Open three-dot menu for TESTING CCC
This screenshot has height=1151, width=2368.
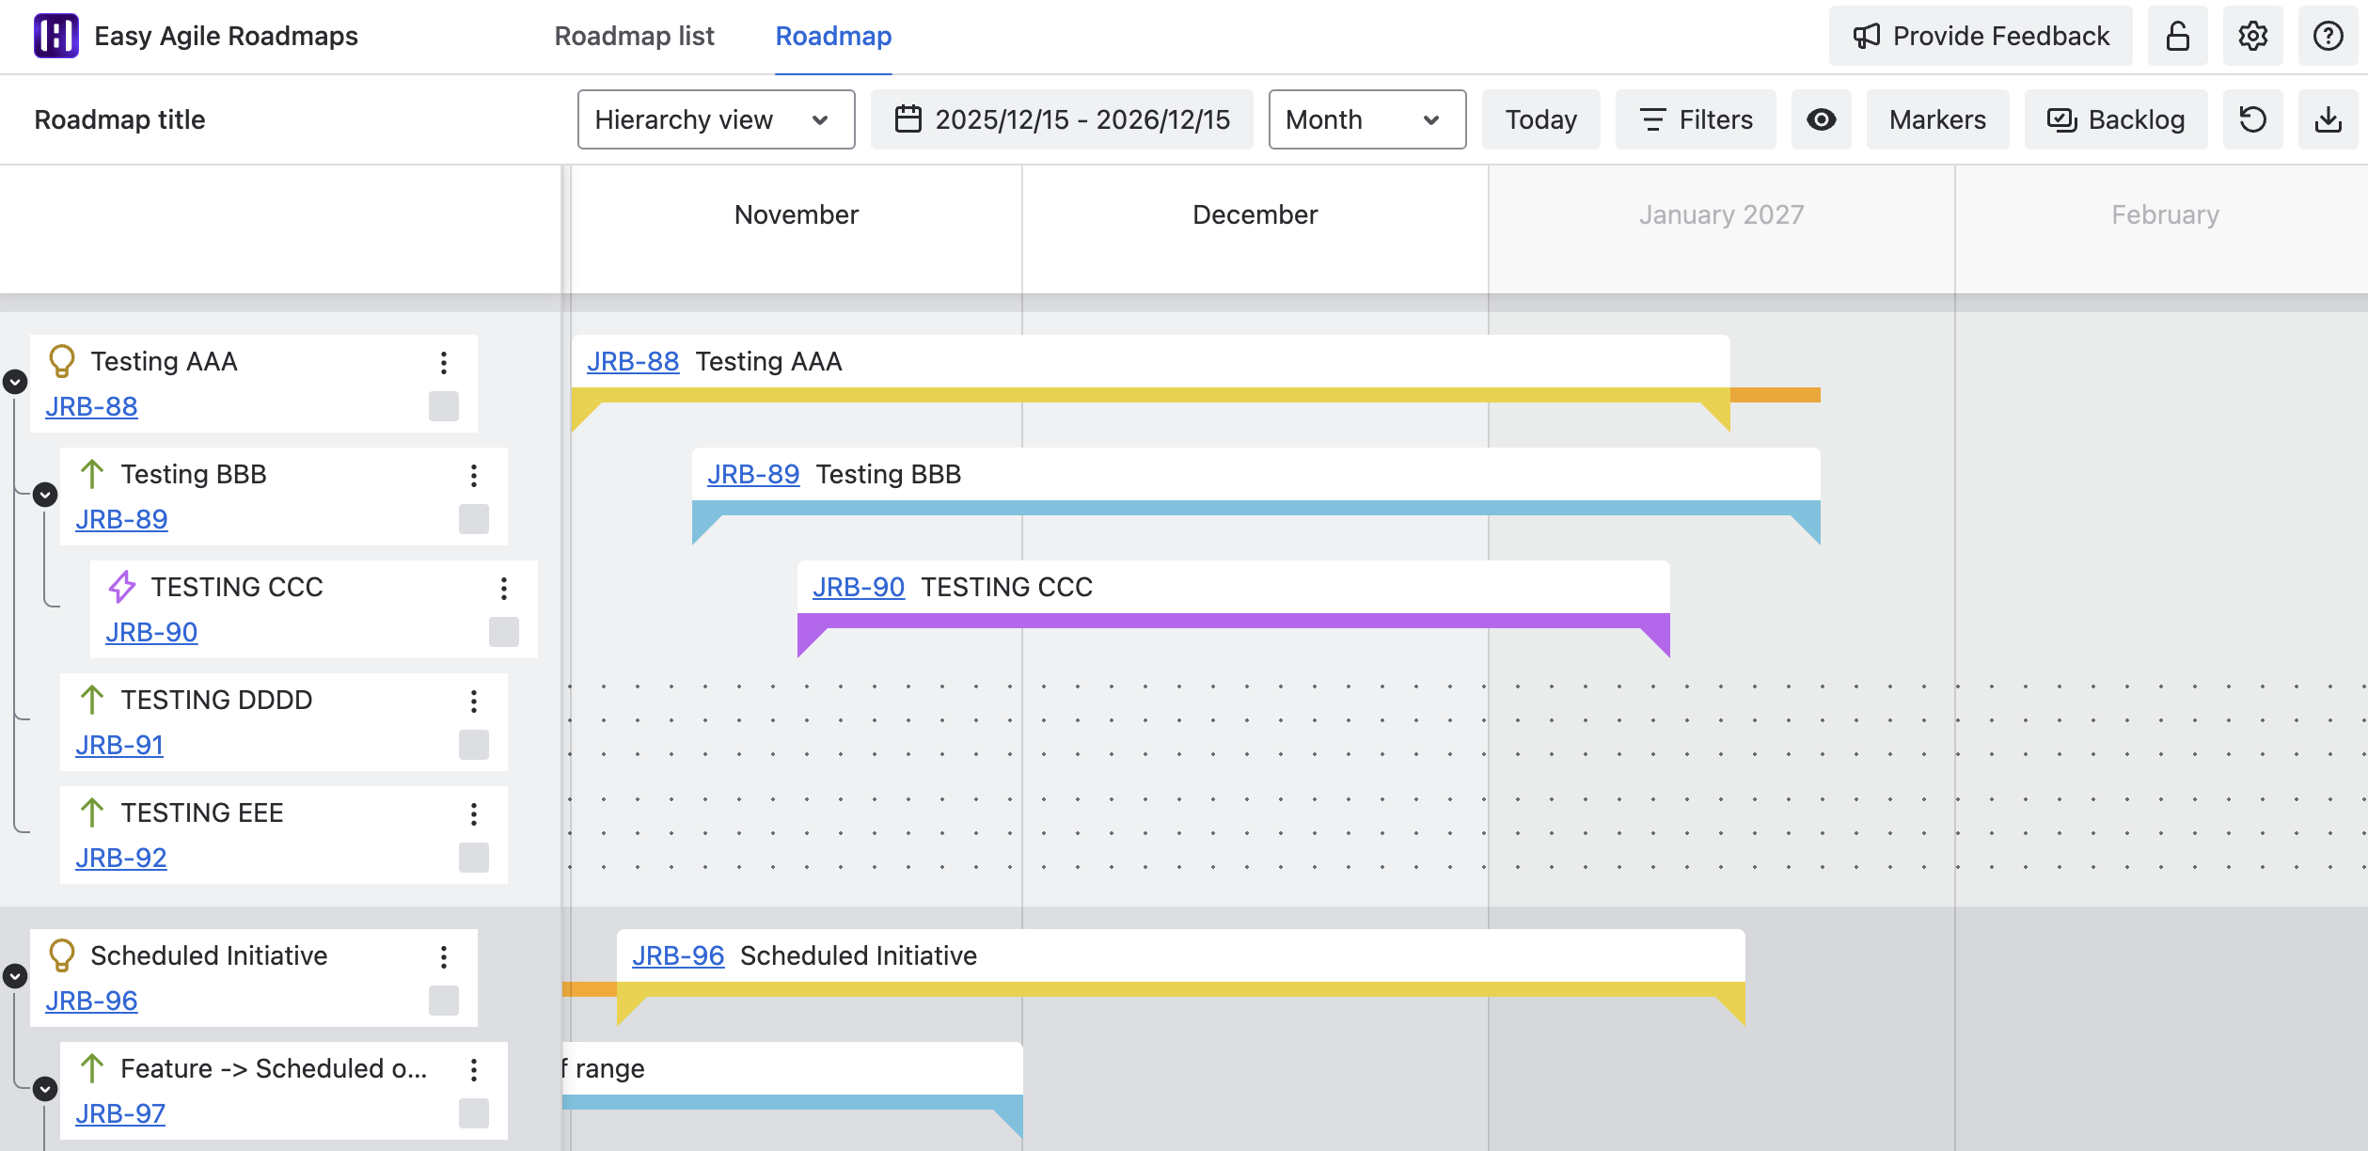[504, 588]
